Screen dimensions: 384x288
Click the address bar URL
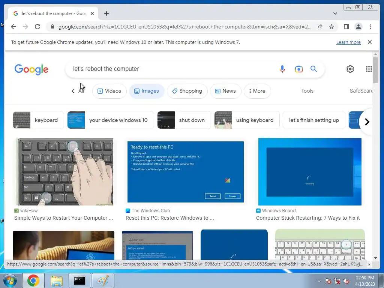pos(185,27)
